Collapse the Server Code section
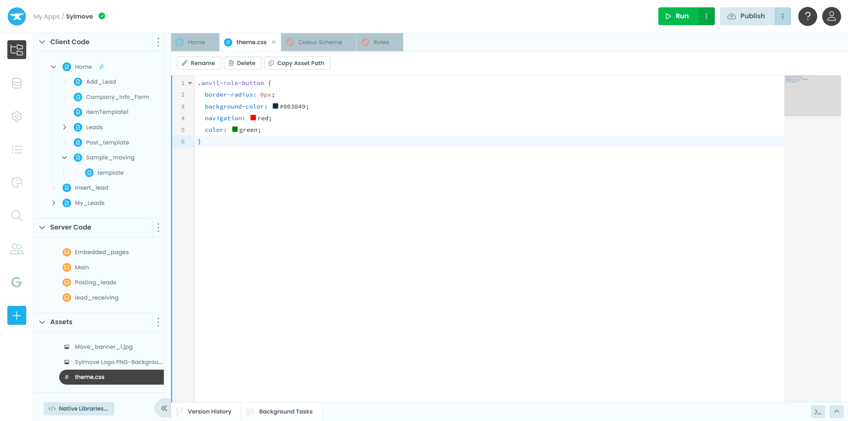 click(x=42, y=227)
